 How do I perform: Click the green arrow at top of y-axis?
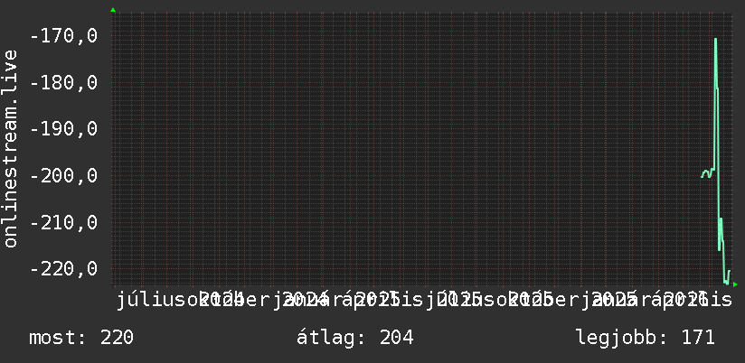click(113, 10)
